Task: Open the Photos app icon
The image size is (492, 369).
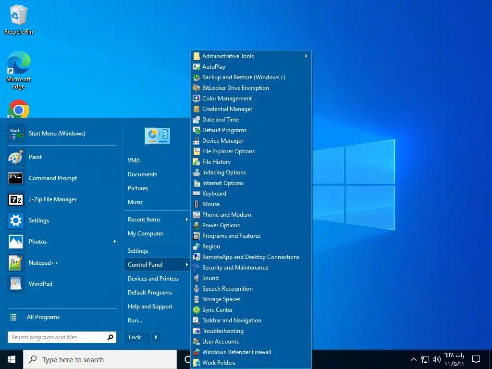Action: (15, 242)
